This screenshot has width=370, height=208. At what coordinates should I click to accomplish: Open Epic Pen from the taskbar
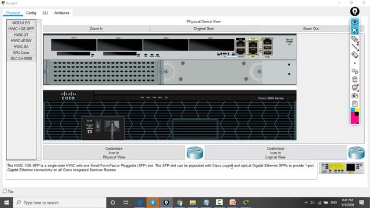[x=166, y=203]
